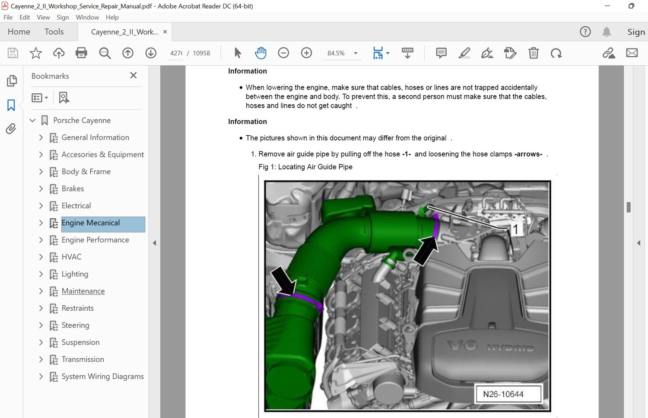Open the Help menu
The height and width of the screenshot is (418, 648).
tap(112, 17)
